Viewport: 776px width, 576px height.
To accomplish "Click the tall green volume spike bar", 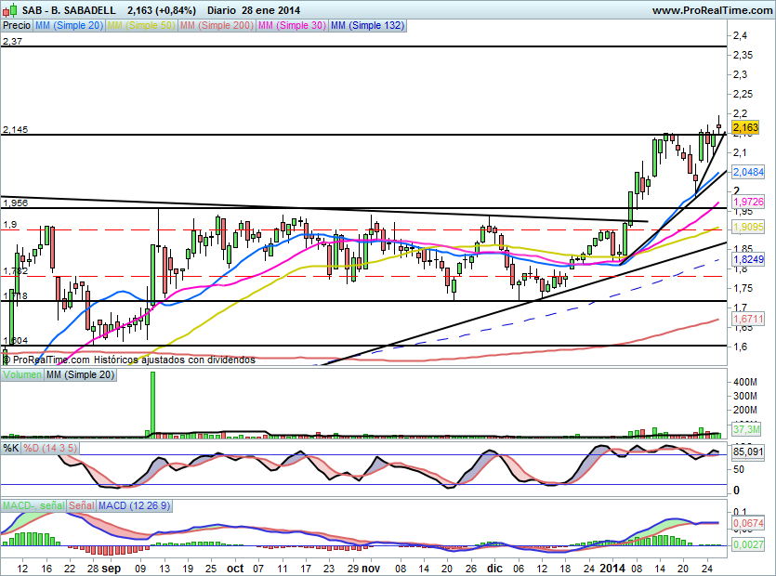I will click(x=153, y=404).
